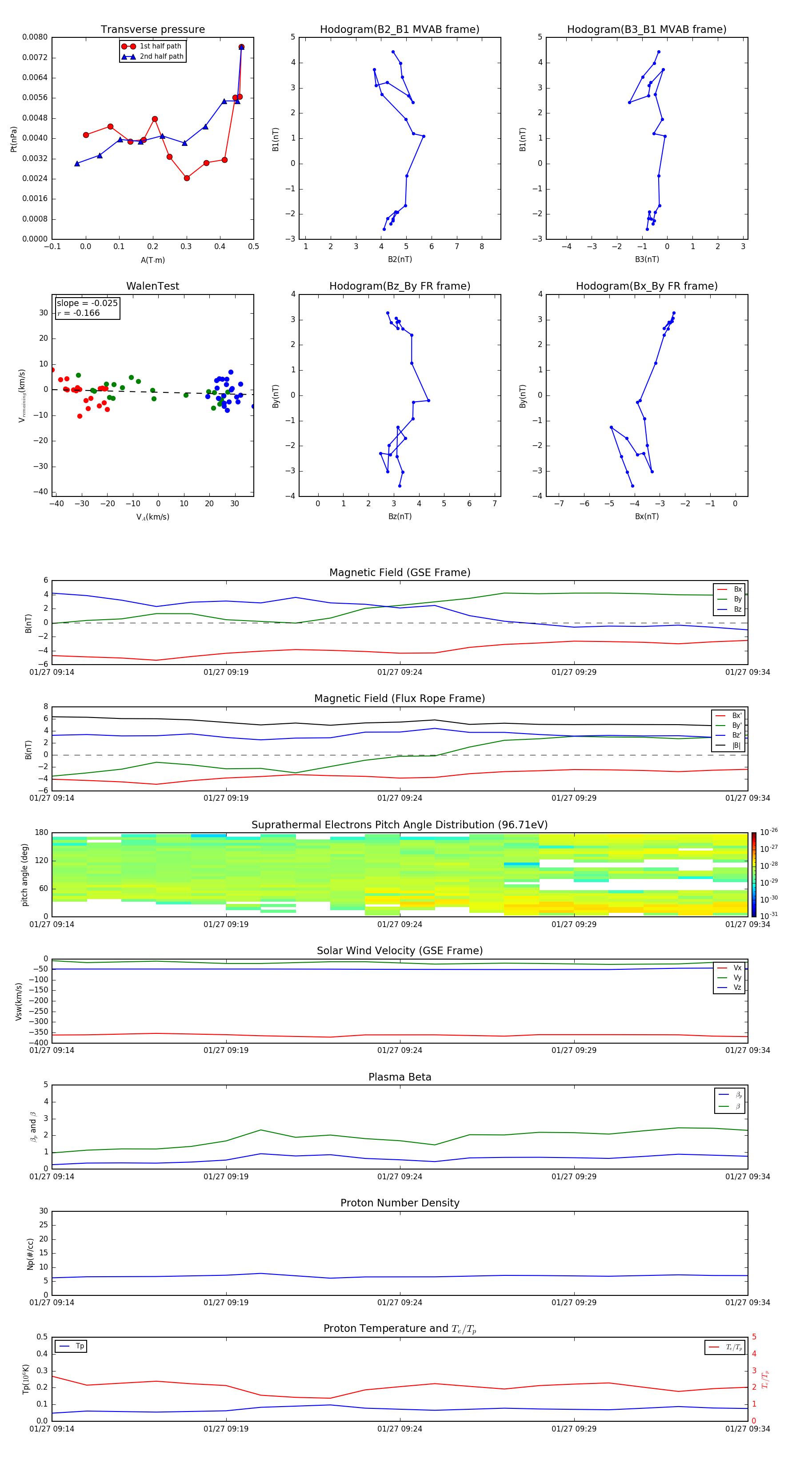Viewport: 800px width, 1468px height.
Task: Click the pitch angle distribution color bar
Action: pos(754,875)
